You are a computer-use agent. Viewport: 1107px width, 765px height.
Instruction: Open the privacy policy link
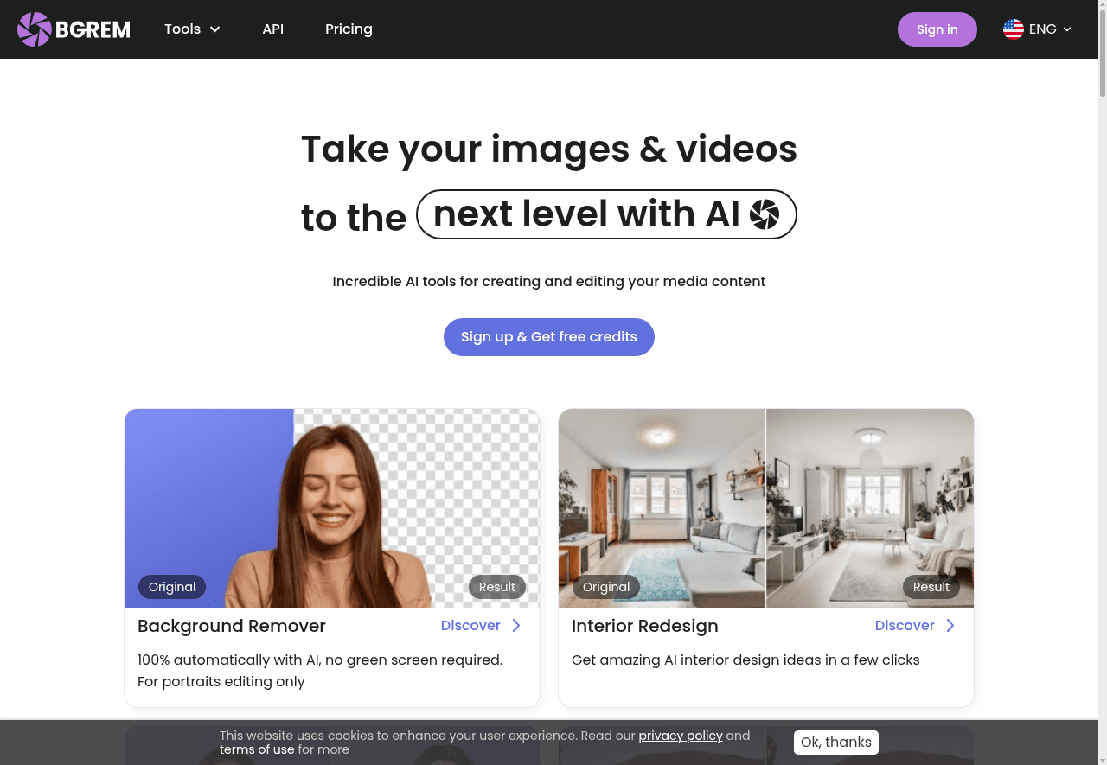tap(680, 736)
